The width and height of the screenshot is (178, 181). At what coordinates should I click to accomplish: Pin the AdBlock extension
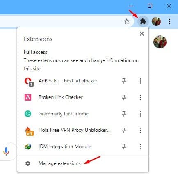click(x=124, y=81)
